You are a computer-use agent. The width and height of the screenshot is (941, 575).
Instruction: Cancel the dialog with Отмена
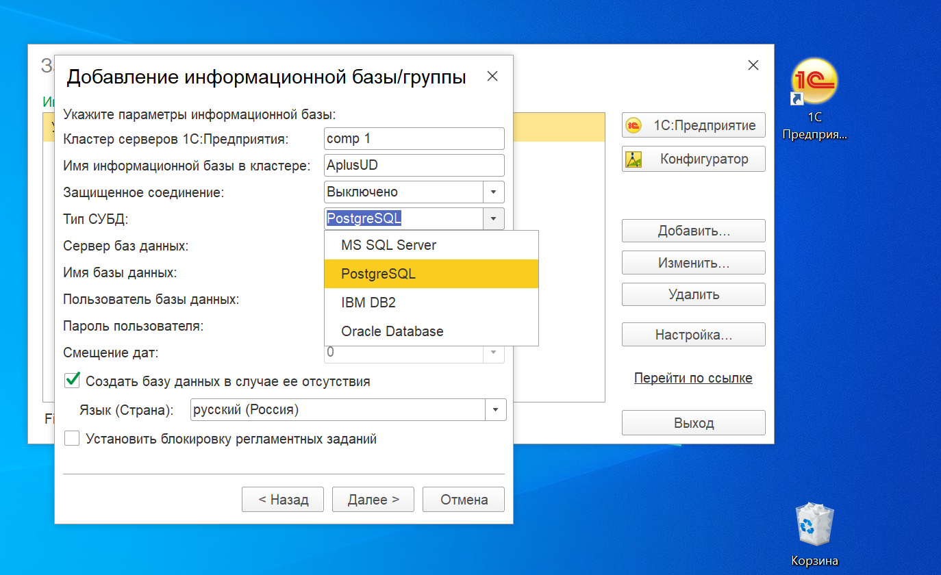(x=464, y=500)
